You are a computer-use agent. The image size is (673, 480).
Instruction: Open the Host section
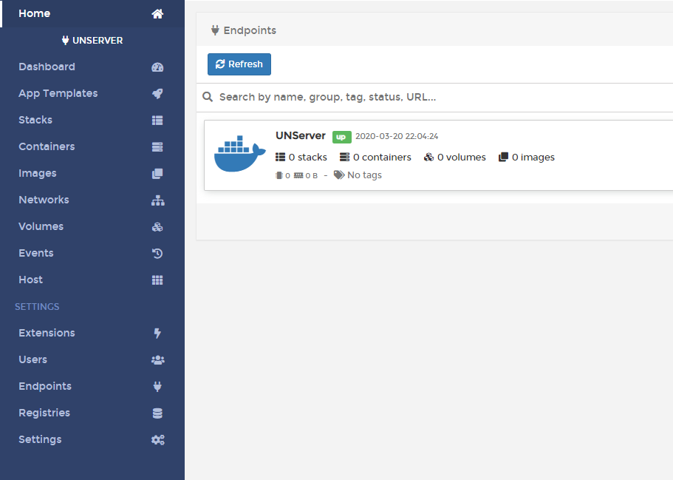click(x=92, y=280)
